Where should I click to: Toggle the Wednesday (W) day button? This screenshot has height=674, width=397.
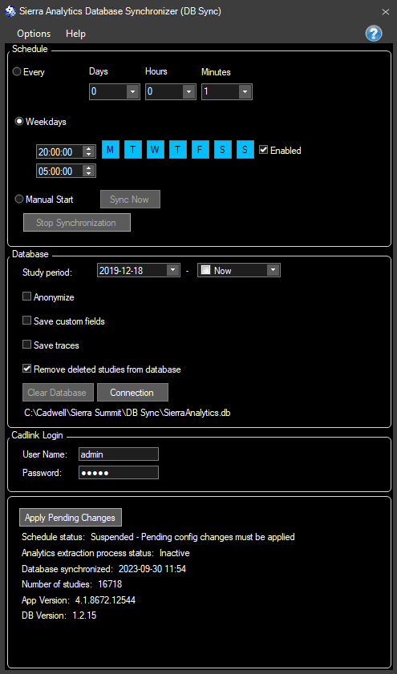click(156, 150)
